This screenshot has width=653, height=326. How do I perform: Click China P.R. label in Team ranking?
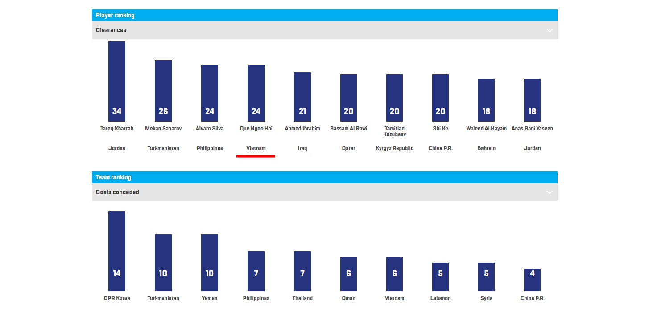point(533,298)
